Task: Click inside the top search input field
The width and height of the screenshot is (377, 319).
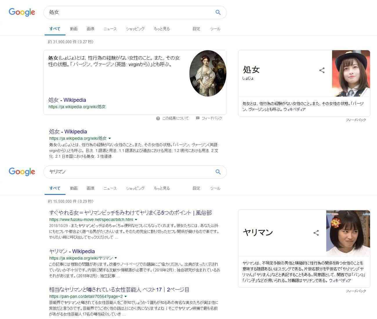Action: [128, 12]
